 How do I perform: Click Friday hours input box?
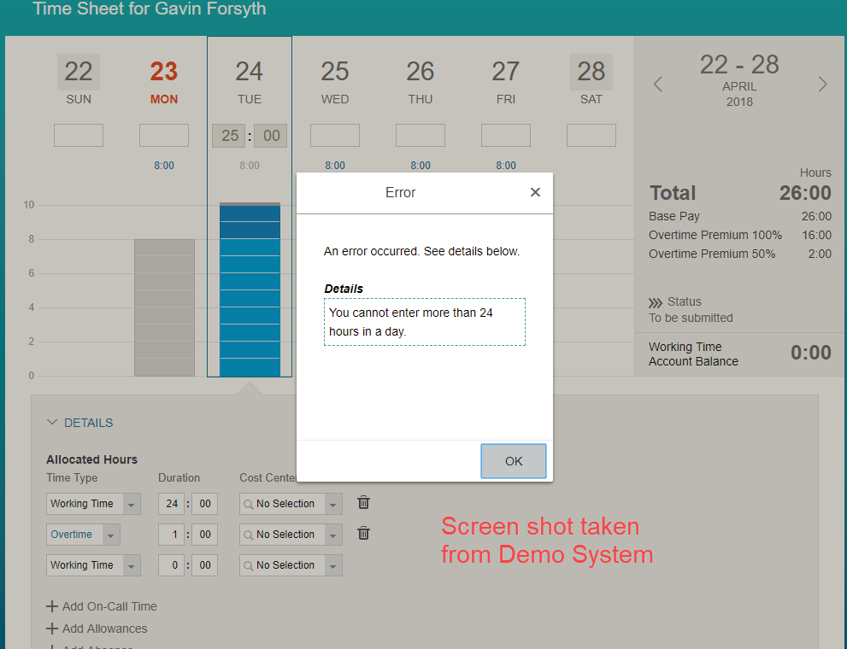pyautogui.click(x=506, y=136)
